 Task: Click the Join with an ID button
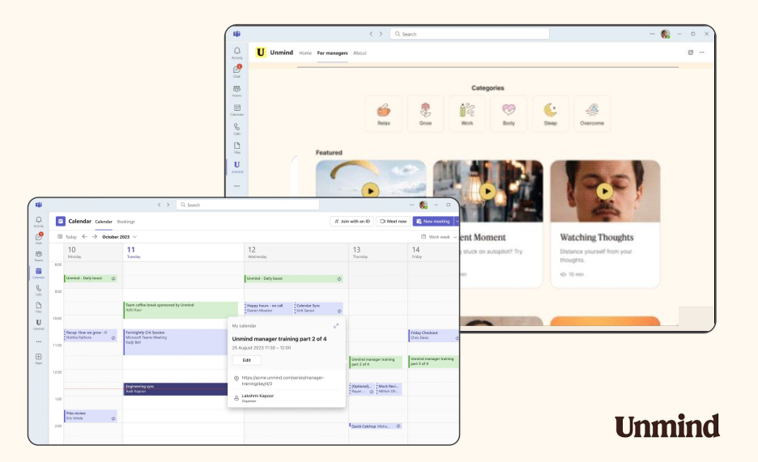tap(351, 221)
